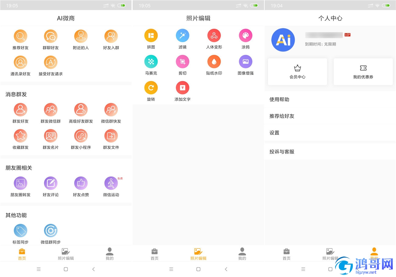
Task: Tap the 到期时间: 无限期 text
Action: (320, 44)
